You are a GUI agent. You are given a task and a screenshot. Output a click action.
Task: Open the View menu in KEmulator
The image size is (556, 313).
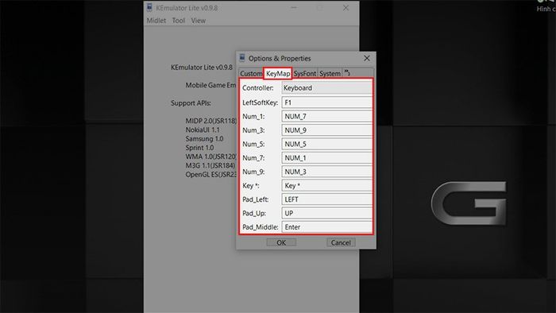[x=199, y=21]
